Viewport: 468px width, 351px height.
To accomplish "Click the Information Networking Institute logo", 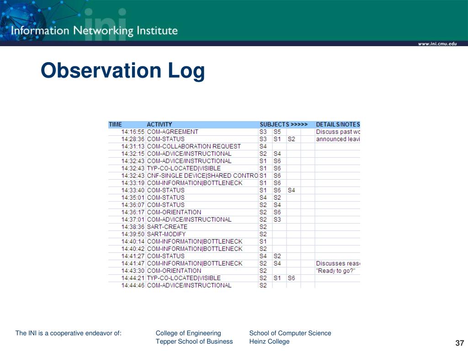I will click(x=94, y=31).
